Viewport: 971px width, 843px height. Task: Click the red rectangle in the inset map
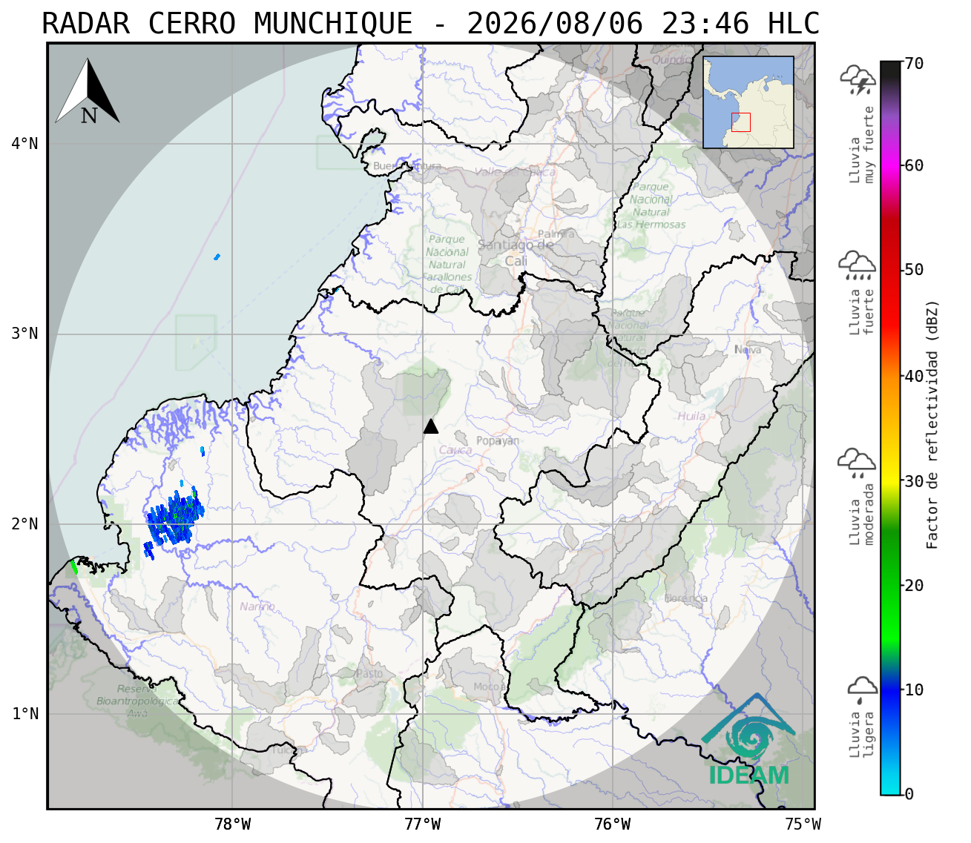[741, 122]
